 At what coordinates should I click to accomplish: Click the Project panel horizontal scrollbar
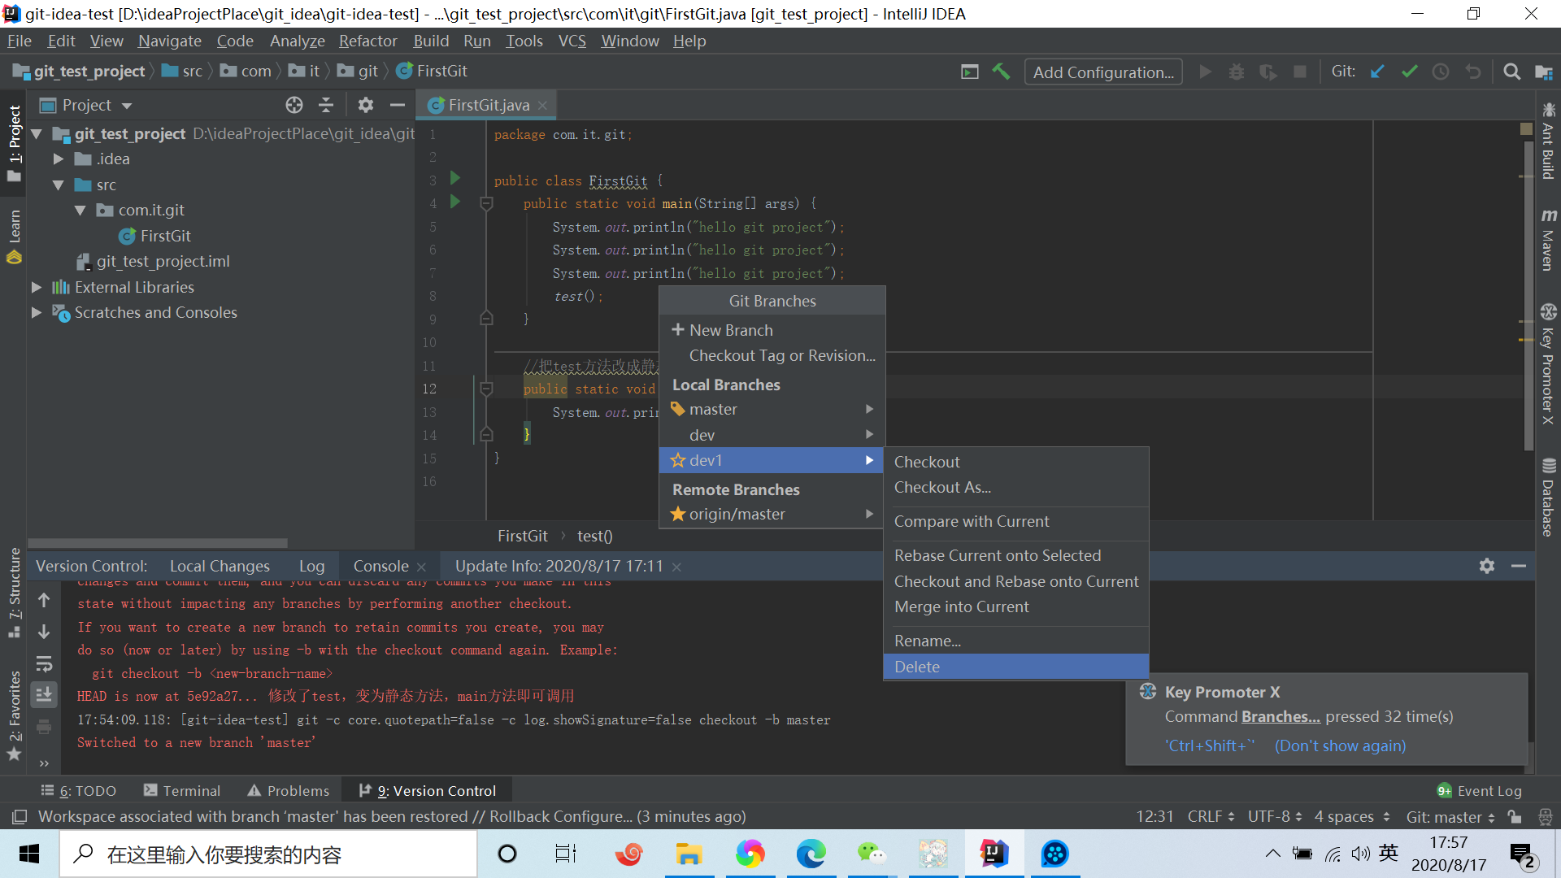158,543
